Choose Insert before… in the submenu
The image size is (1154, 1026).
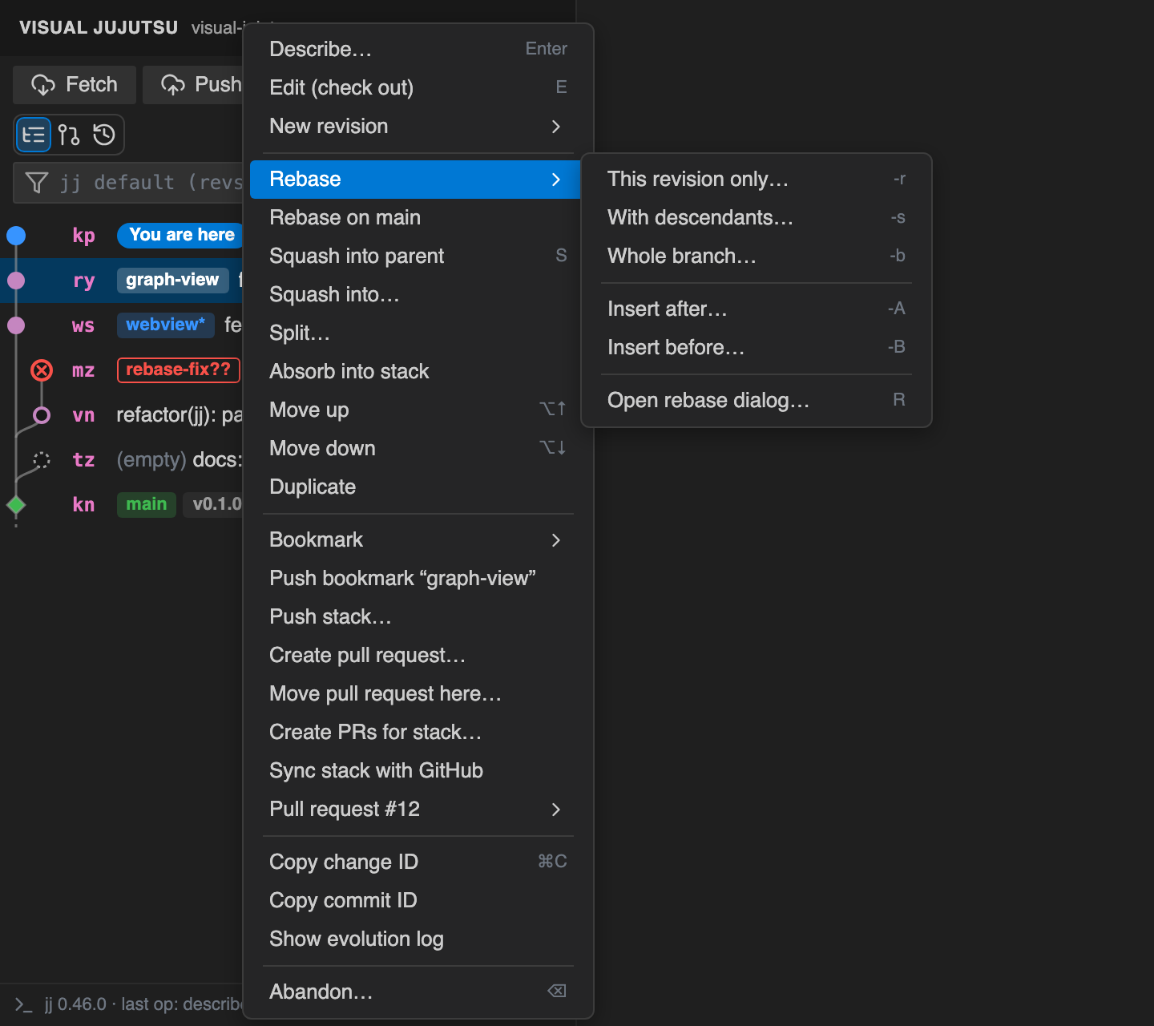coord(757,348)
